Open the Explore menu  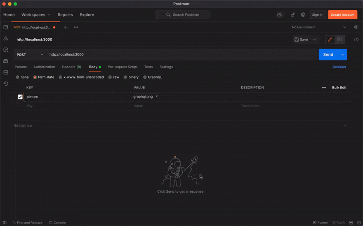point(87,14)
